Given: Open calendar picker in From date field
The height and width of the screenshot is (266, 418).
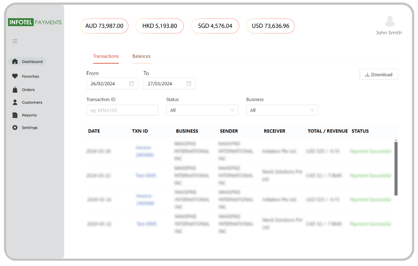Looking at the screenshot, I should point(131,84).
